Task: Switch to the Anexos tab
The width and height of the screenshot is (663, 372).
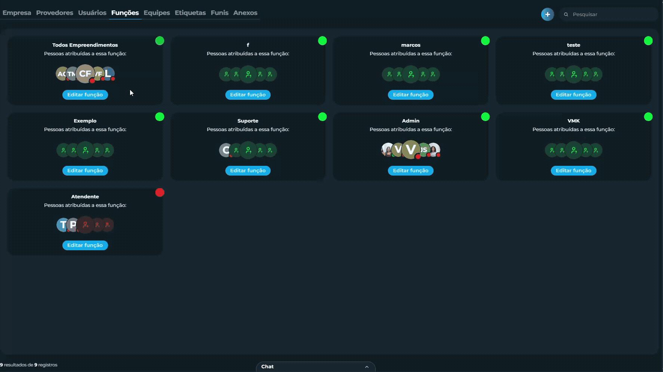Action: pos(245,13)
